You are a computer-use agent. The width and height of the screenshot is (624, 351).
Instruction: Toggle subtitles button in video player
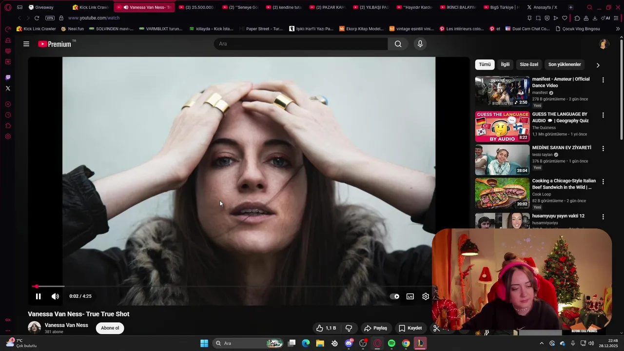(x=410, y=296)
